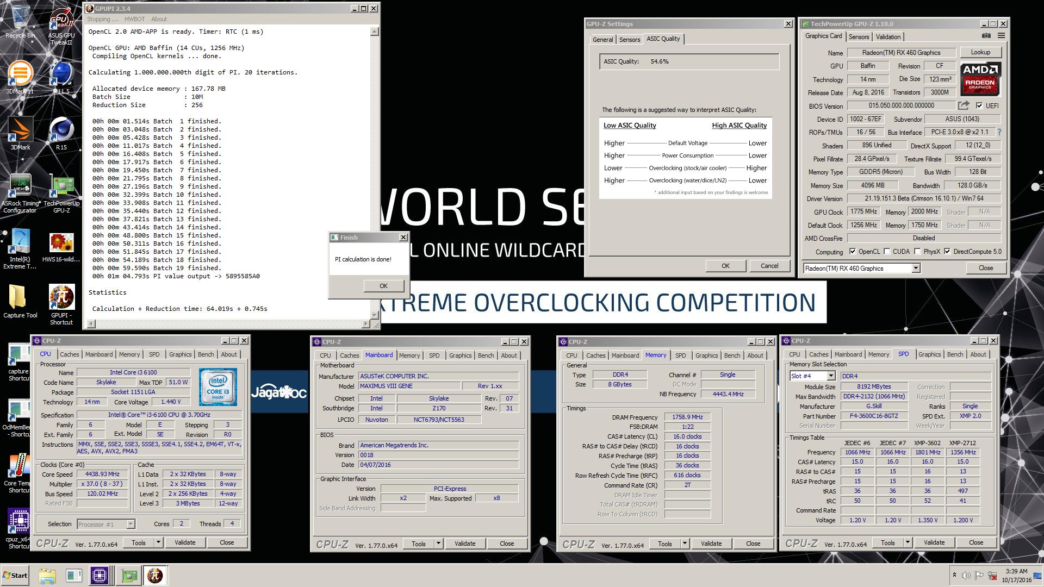Select the Cinebench R15 desktop shortcut

point(61,134)
